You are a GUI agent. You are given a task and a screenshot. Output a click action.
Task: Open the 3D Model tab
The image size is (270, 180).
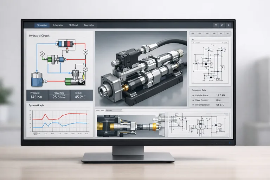[73, 25]
